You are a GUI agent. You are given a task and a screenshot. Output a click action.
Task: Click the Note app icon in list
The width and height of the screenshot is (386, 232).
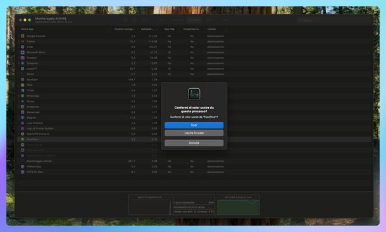point(22,85)
